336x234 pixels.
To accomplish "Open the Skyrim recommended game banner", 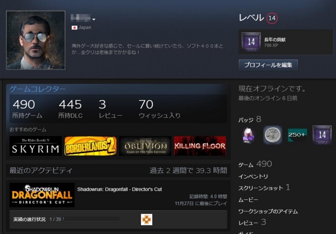I will click(x=36, y=146).
